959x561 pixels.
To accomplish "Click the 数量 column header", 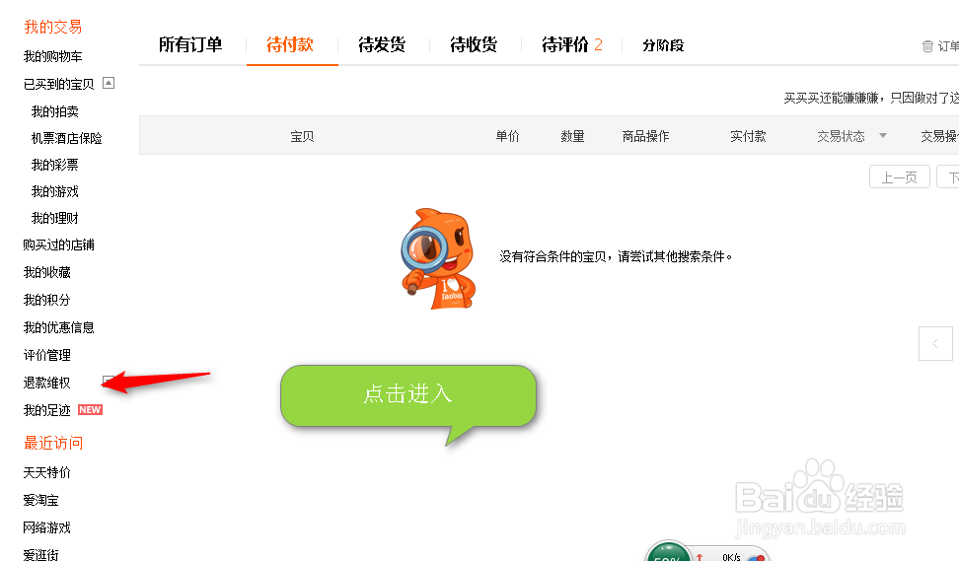I will (x=572, y=136).
